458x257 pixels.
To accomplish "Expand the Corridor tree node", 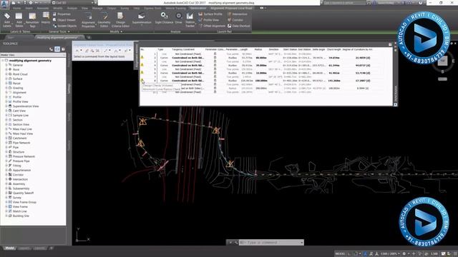I will coord(6,175).
